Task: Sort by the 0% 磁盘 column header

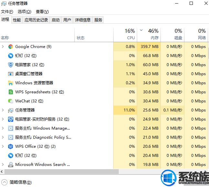Action: [x=172, y=35]
